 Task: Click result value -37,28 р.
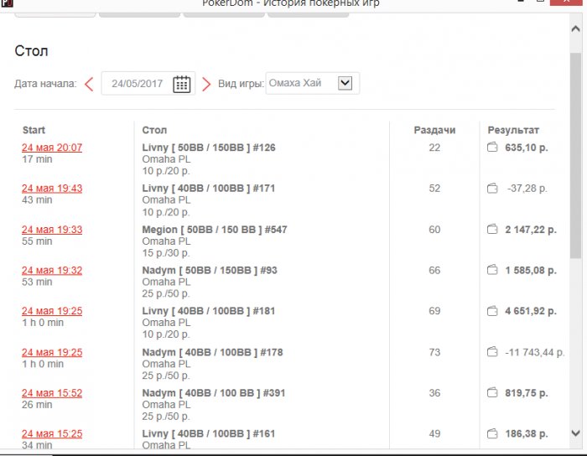pyautogui.click(x=527, y=188)
